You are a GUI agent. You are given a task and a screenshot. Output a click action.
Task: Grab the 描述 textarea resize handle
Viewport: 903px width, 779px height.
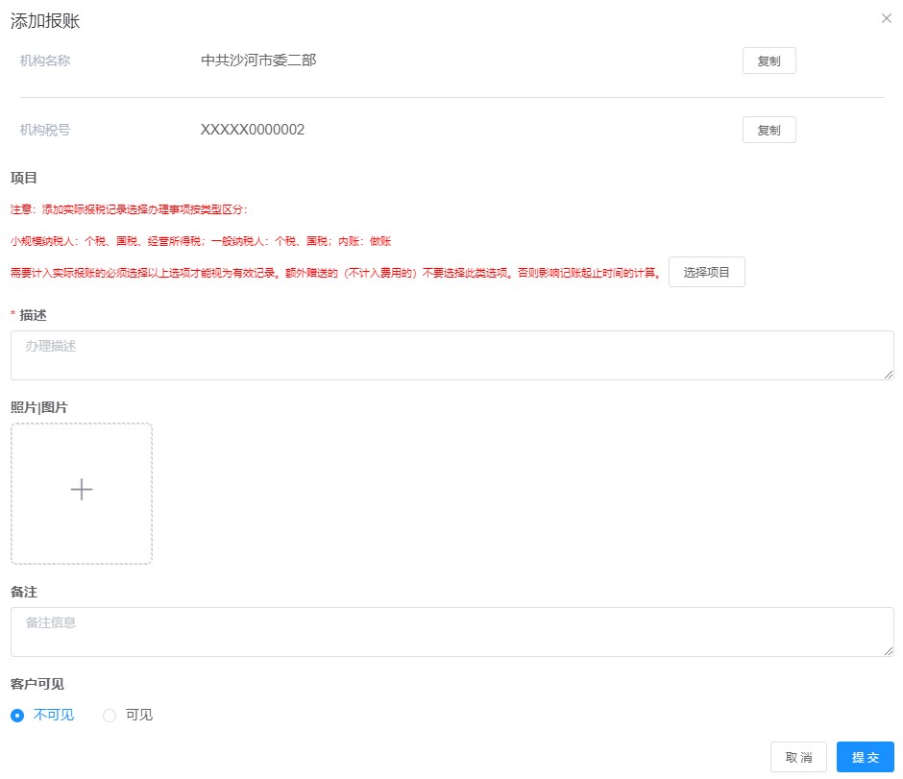(x=889, y=375)
